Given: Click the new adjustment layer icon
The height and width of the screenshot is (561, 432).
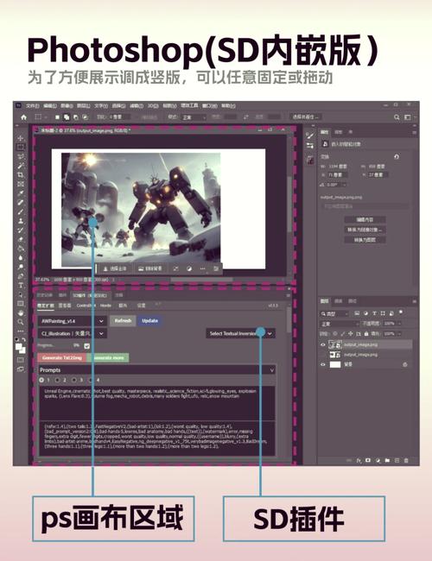Looking at the screenshot, I should pos(378,461).
